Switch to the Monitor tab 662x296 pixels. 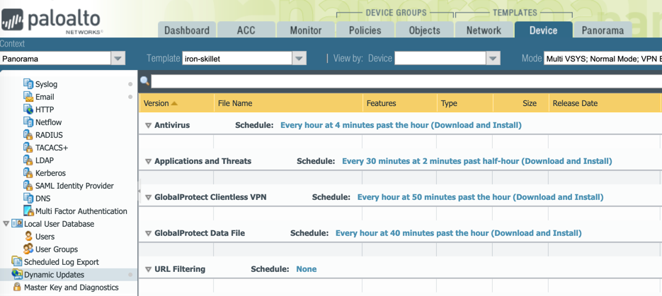(x=305, y=30)
